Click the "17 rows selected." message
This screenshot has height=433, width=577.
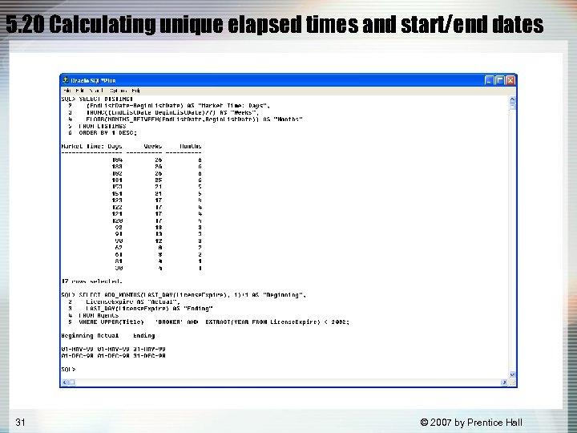(x=91, y=281)
